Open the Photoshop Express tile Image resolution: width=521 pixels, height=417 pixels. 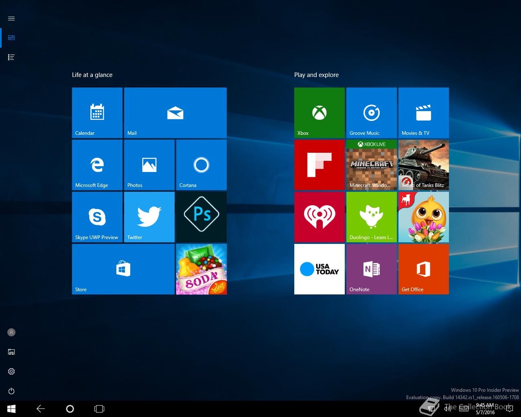201,217
